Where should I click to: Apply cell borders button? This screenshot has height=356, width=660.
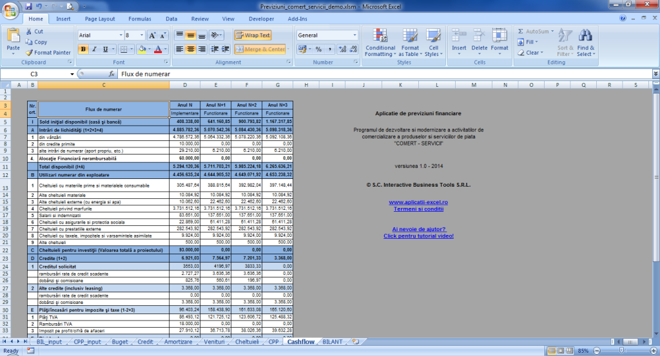pyautogui.click(x=124, y=49)
